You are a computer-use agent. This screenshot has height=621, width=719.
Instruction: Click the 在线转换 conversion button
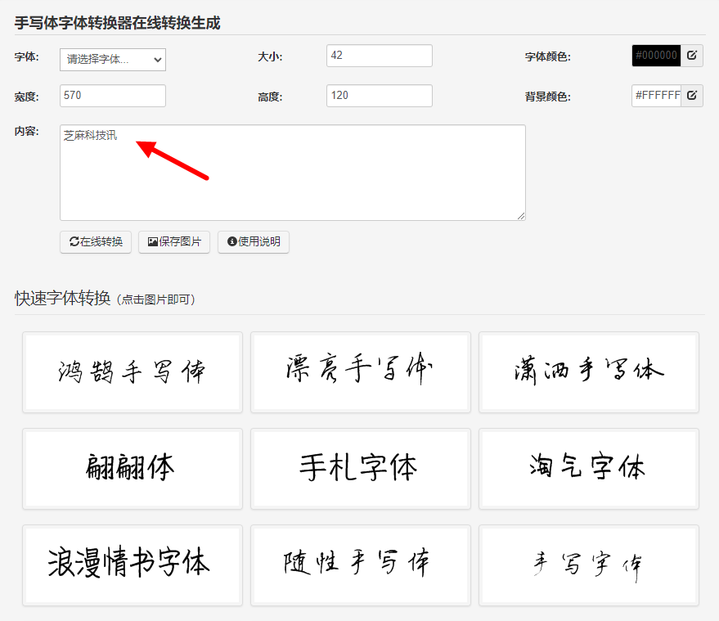(x=96, y=242)
